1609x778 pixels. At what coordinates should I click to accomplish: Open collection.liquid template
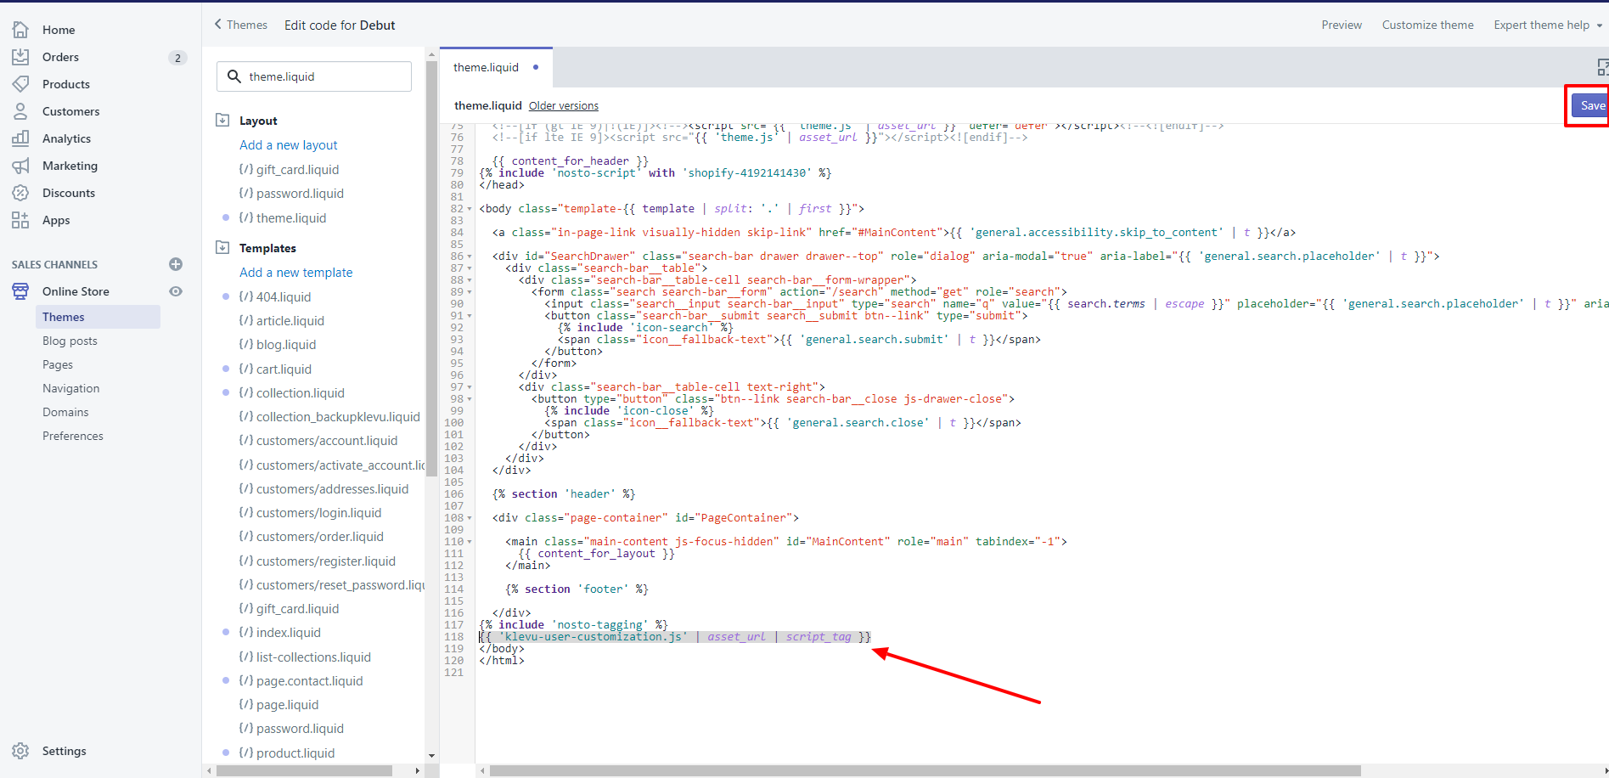[301, 393]
